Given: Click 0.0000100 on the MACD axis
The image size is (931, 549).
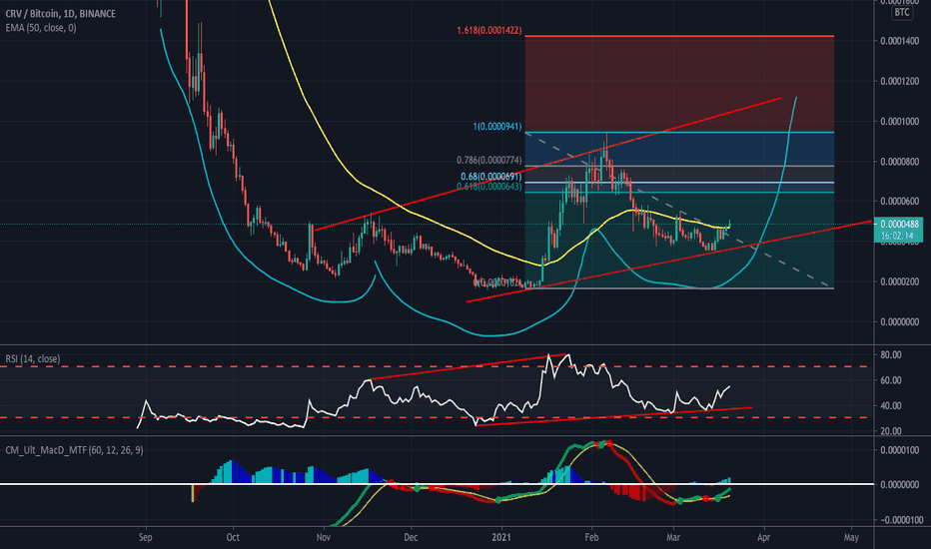Looking at the screenshot, I should [x=900, y=450].
